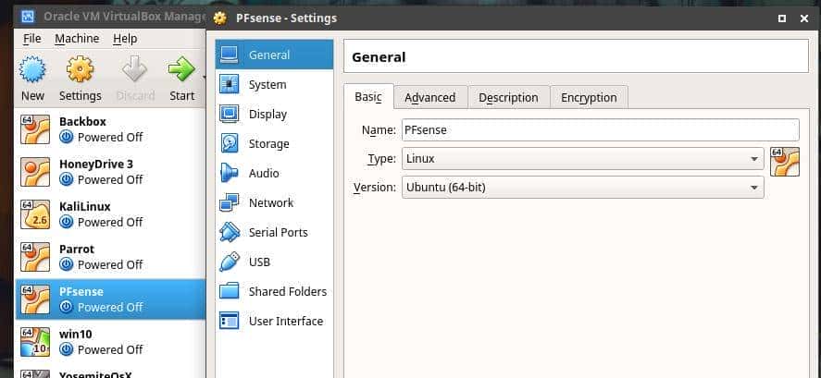Open the System settings category
The width and height of the screenshot is (821, 378).
[x=267, y=85]
